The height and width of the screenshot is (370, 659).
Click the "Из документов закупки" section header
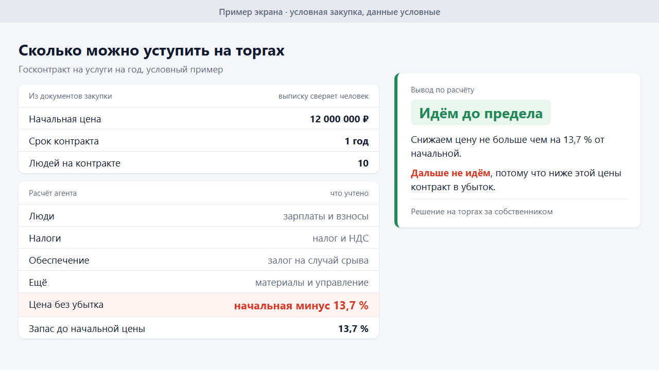(71, 96)
